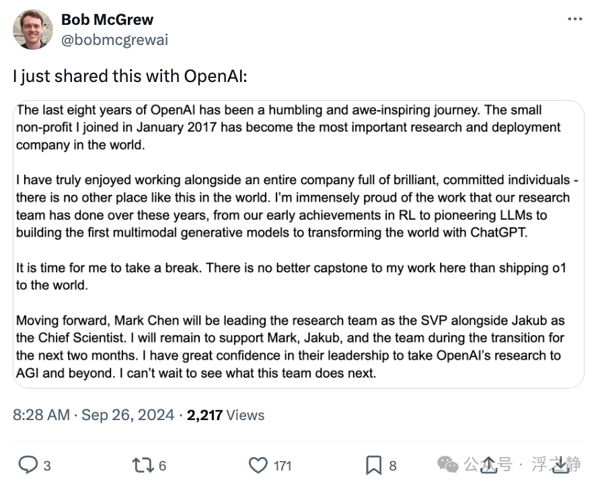
Task: Click the 8:28 AM timestamp
Action: tap(41, 415)
